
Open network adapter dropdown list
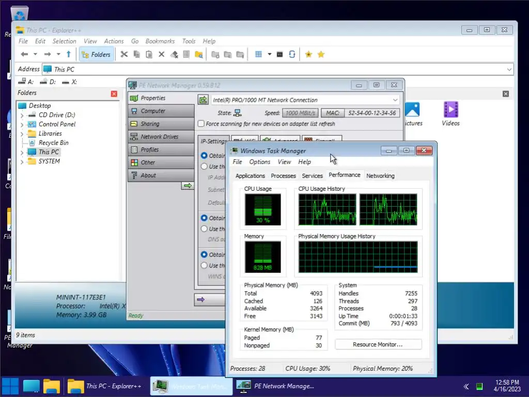(395, 100)
